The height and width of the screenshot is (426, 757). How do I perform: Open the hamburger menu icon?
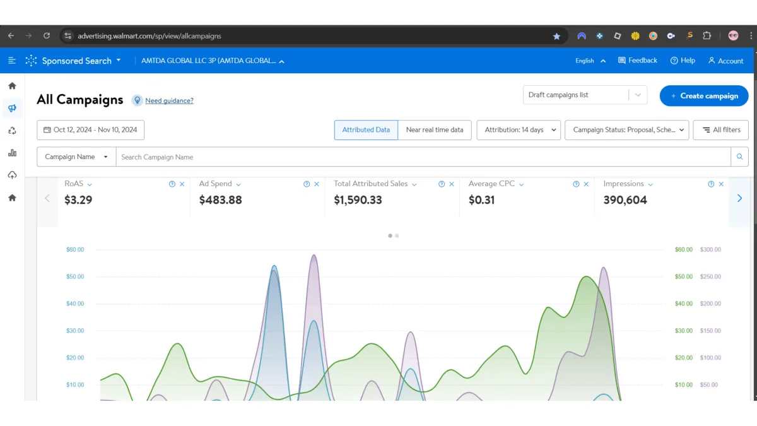pyautogui.click(x=12, y=61)
